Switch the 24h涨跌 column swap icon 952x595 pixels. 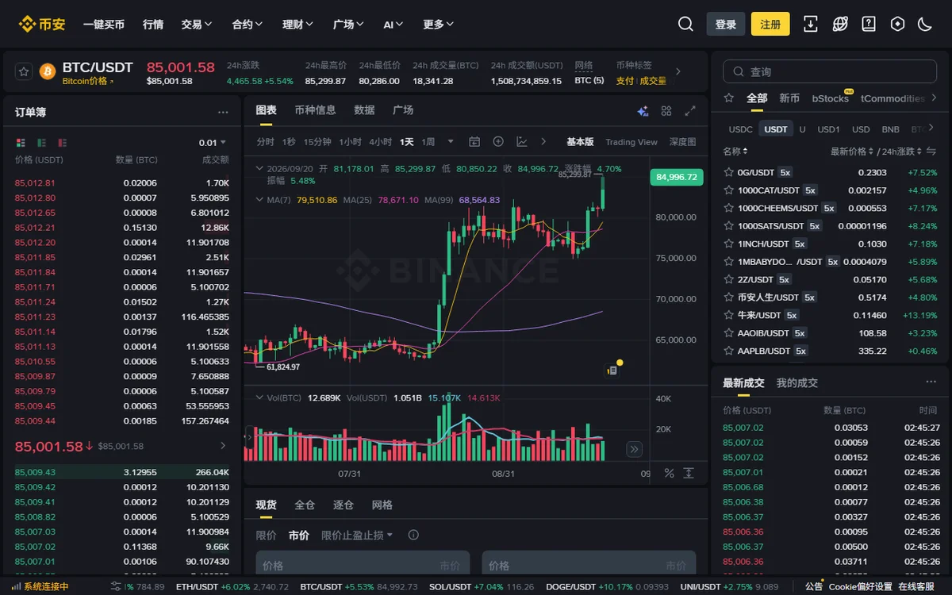tap(931, 151)
